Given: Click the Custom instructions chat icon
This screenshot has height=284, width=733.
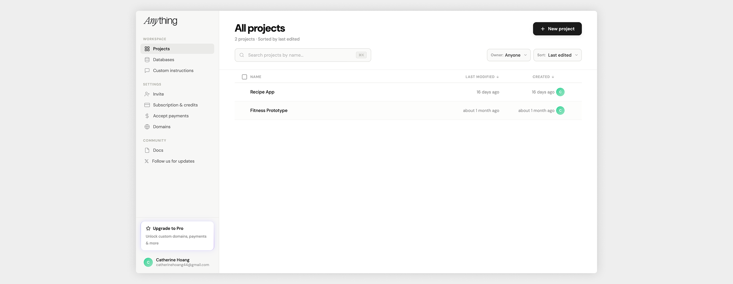Looking at the screenshot, I should coord(147,71).
